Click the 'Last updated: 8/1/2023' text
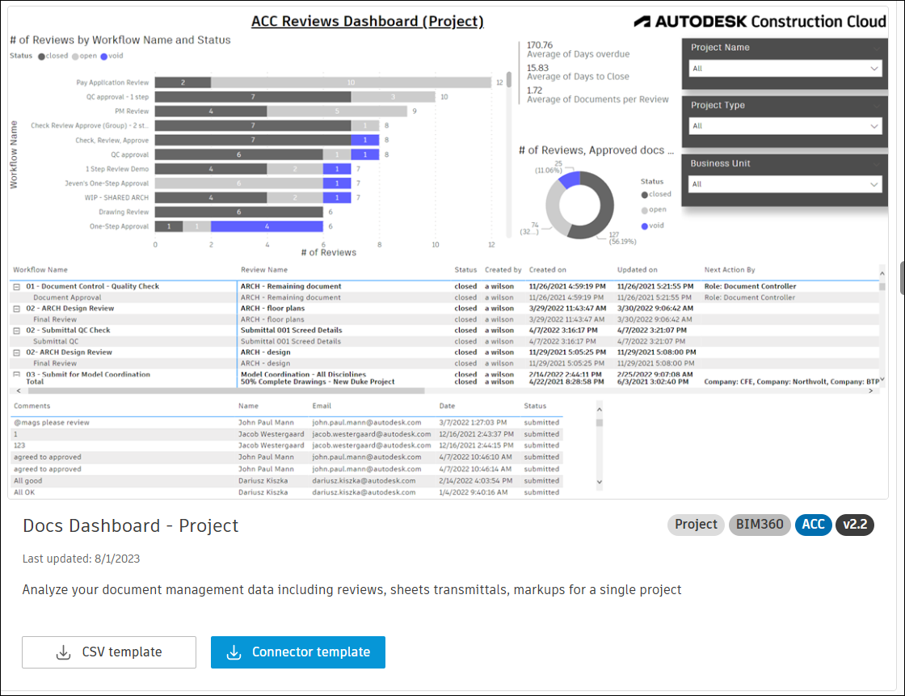Screen dimensions: 905x696 (81, 559)
